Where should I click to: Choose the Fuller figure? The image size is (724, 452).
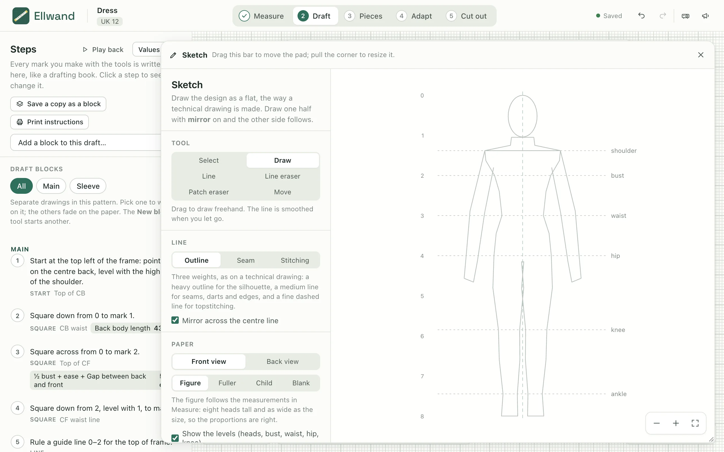[x=227, y=383]
